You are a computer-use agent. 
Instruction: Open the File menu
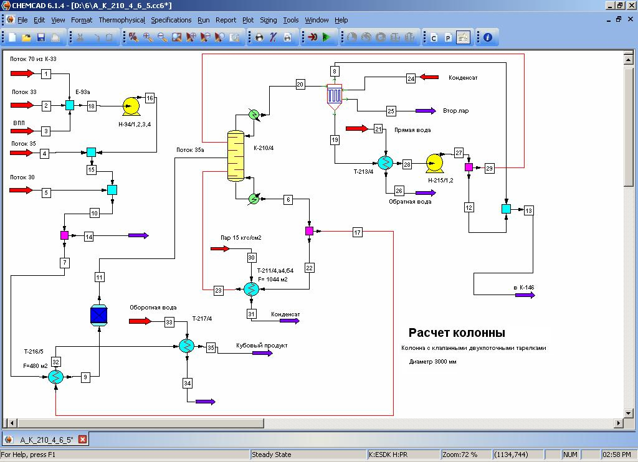[x=22, y=20]
